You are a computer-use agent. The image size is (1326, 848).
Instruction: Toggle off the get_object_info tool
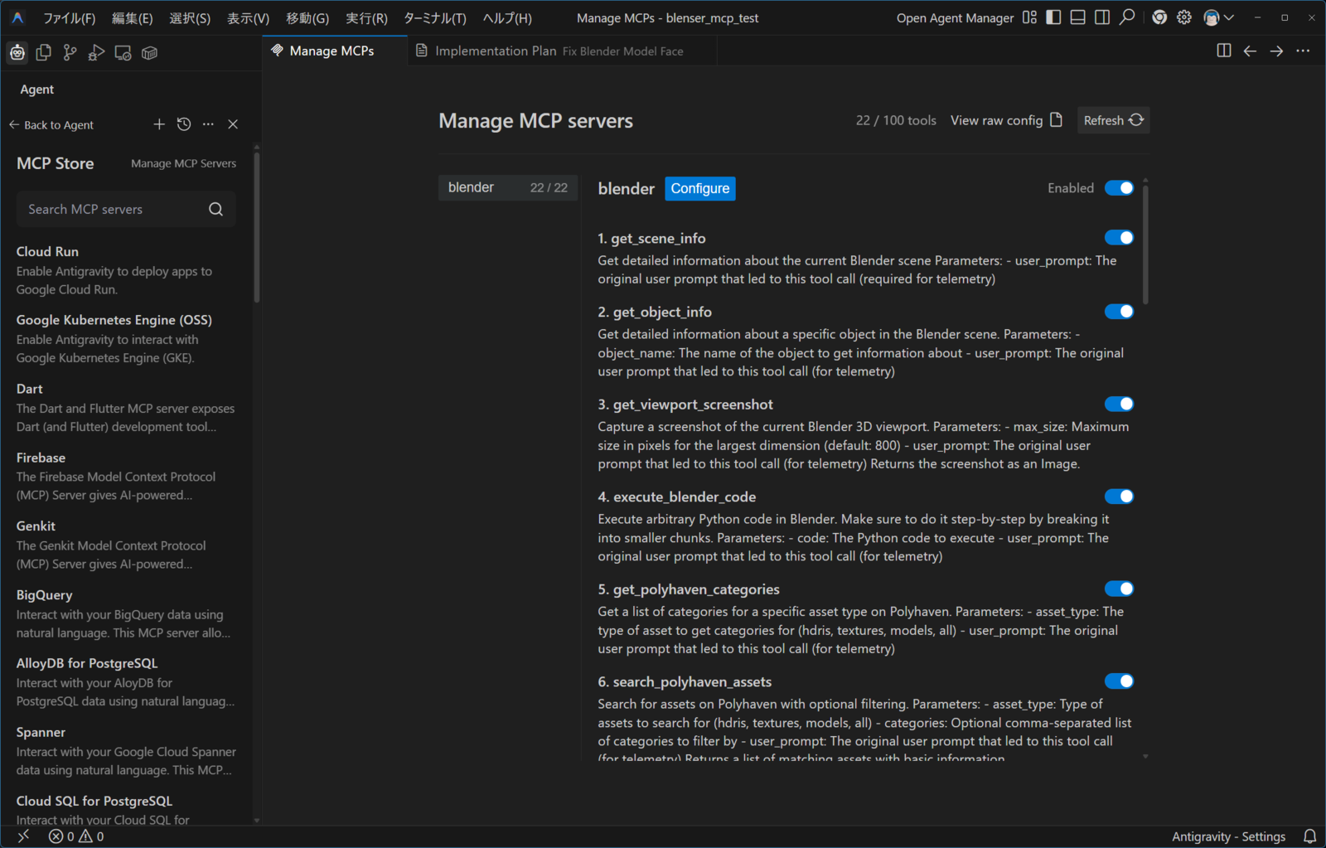tap(1119, 312)
